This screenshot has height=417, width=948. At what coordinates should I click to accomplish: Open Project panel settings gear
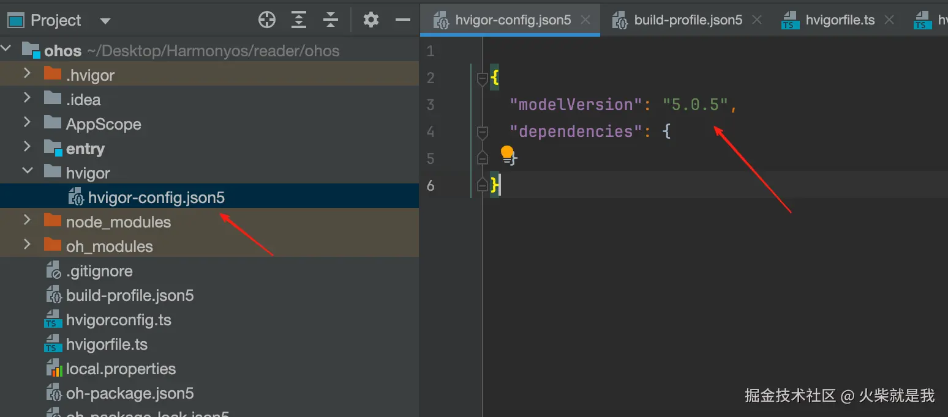coord(371,20)
